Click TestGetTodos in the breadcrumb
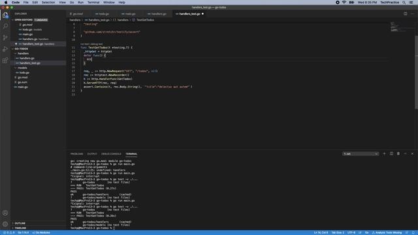The image size is (418, 235). pyautogui.click(x=145, y=20)
